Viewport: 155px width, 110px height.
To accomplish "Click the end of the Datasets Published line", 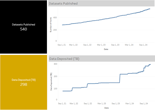I will [x=150, y=9].
